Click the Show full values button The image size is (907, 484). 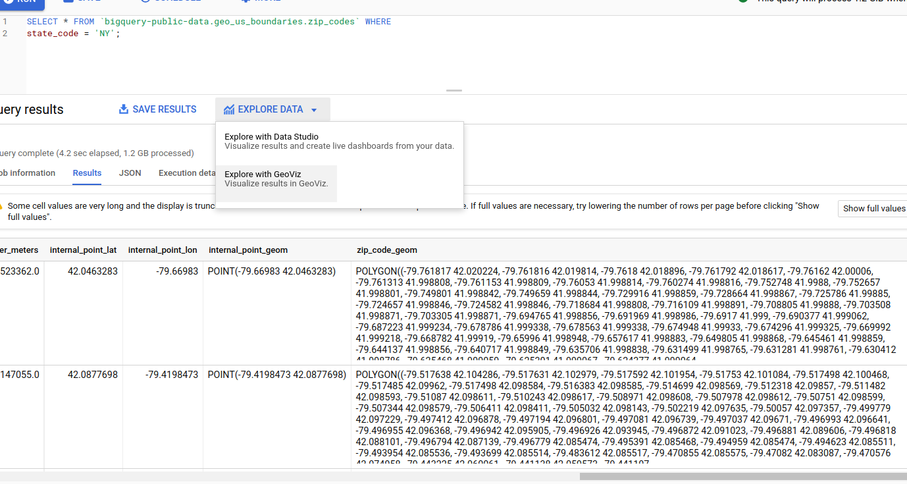[873, 208]
